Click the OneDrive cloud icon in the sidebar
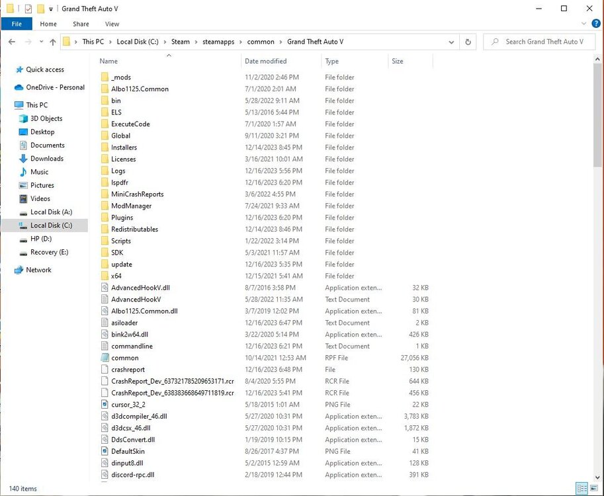604x496 pixels. (19, 87)
